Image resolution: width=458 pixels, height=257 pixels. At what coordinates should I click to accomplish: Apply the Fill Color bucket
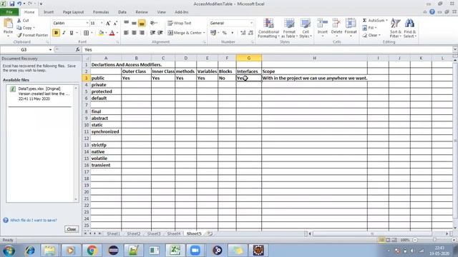click(101, 33)
